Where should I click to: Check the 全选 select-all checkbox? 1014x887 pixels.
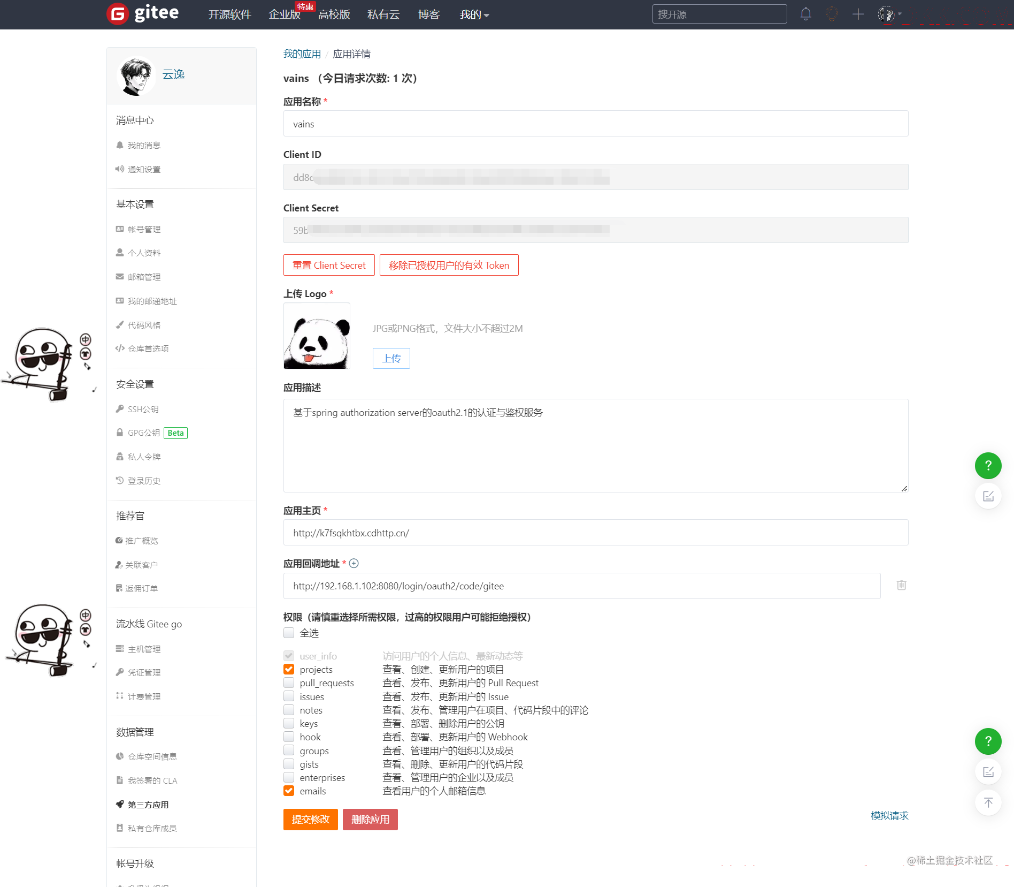click(x=289, y=633)
